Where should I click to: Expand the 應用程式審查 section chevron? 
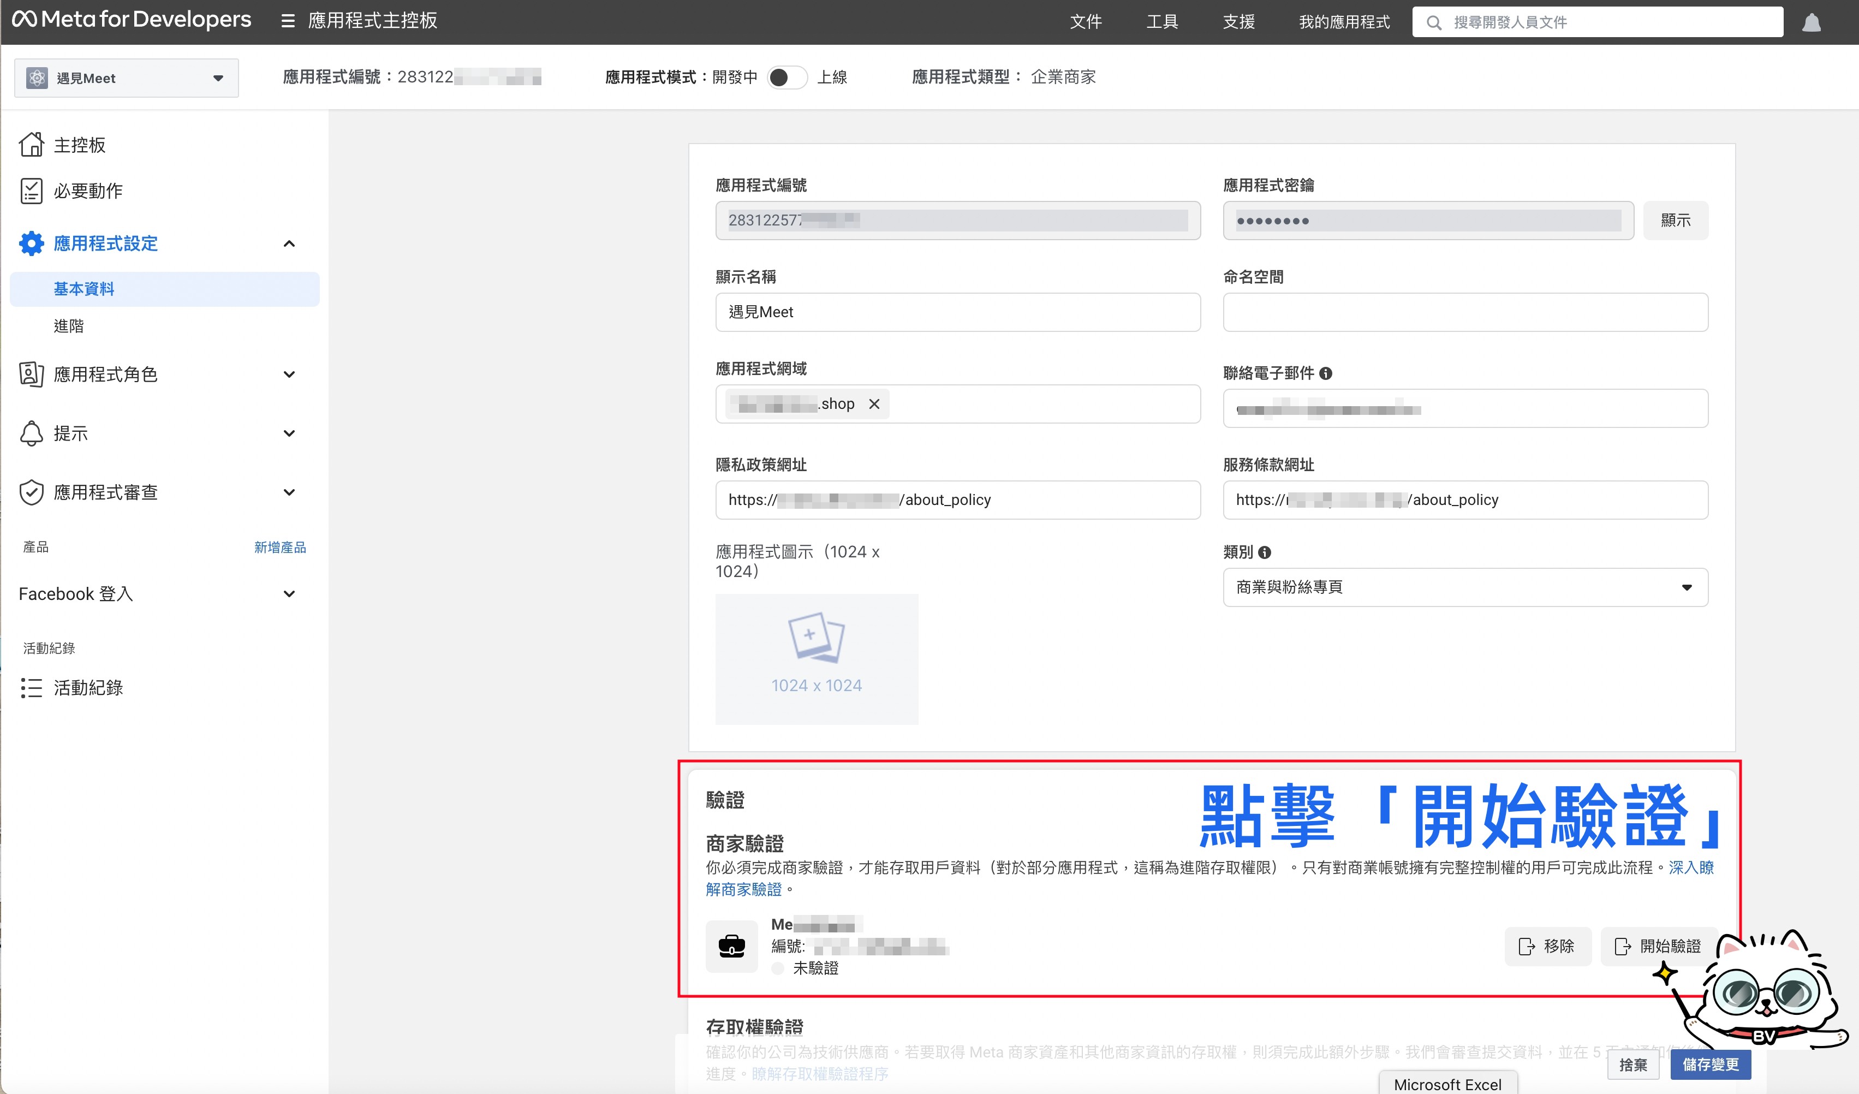pyautogui.click(x=289, y=492)
